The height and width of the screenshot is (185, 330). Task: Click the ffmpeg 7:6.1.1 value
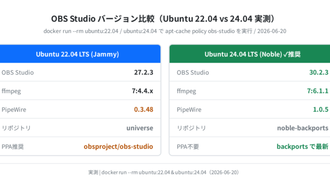pos(318,91)
